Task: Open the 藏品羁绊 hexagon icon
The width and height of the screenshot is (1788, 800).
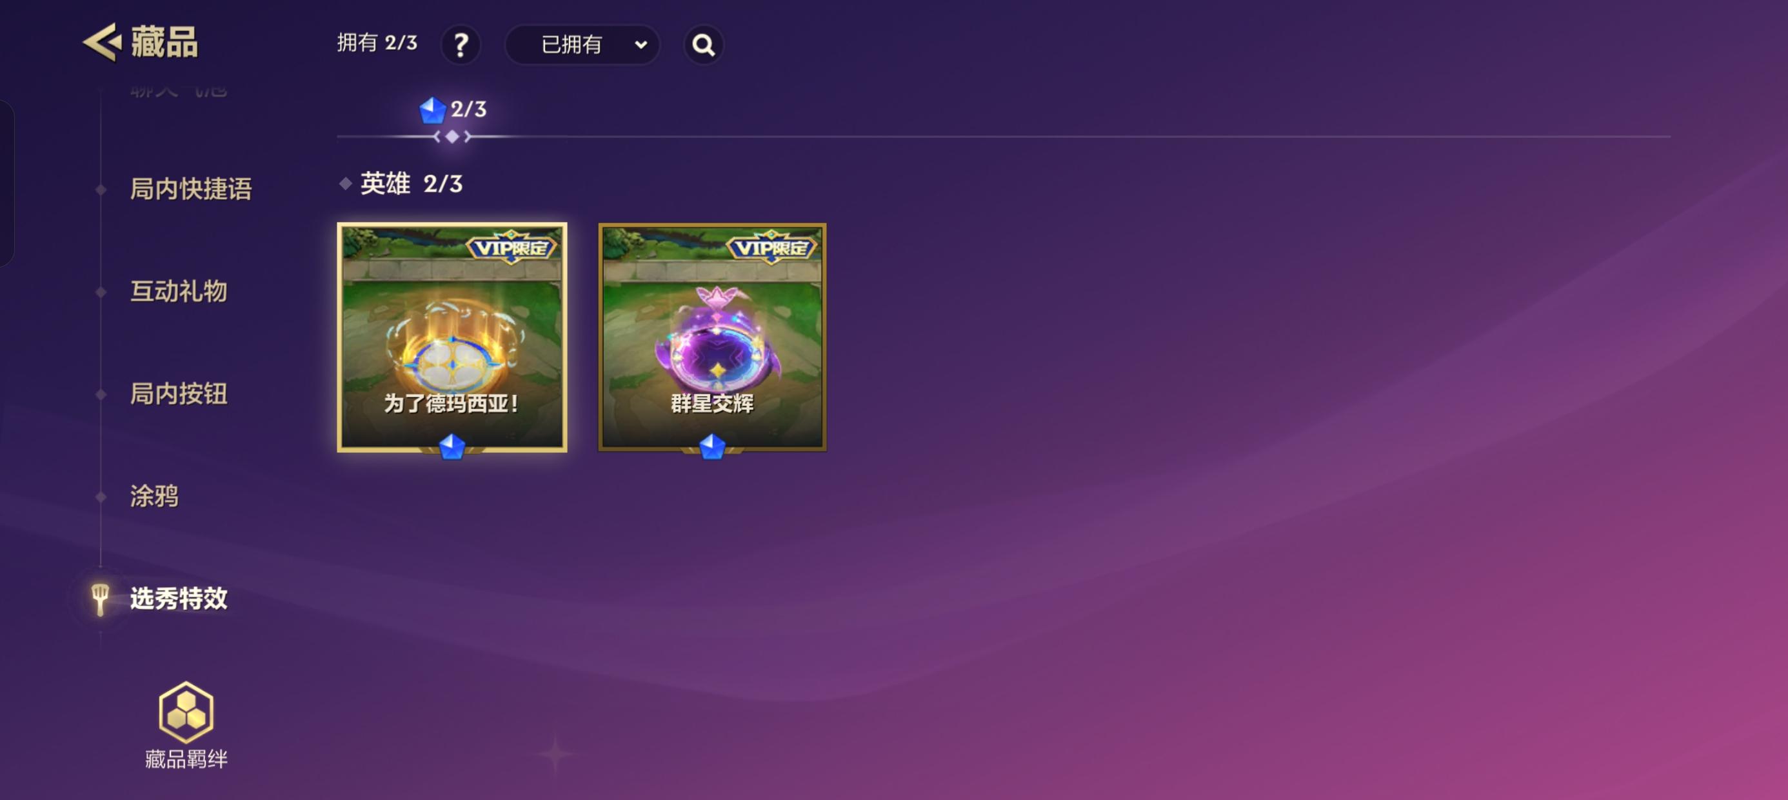Action: pos(186,712)
